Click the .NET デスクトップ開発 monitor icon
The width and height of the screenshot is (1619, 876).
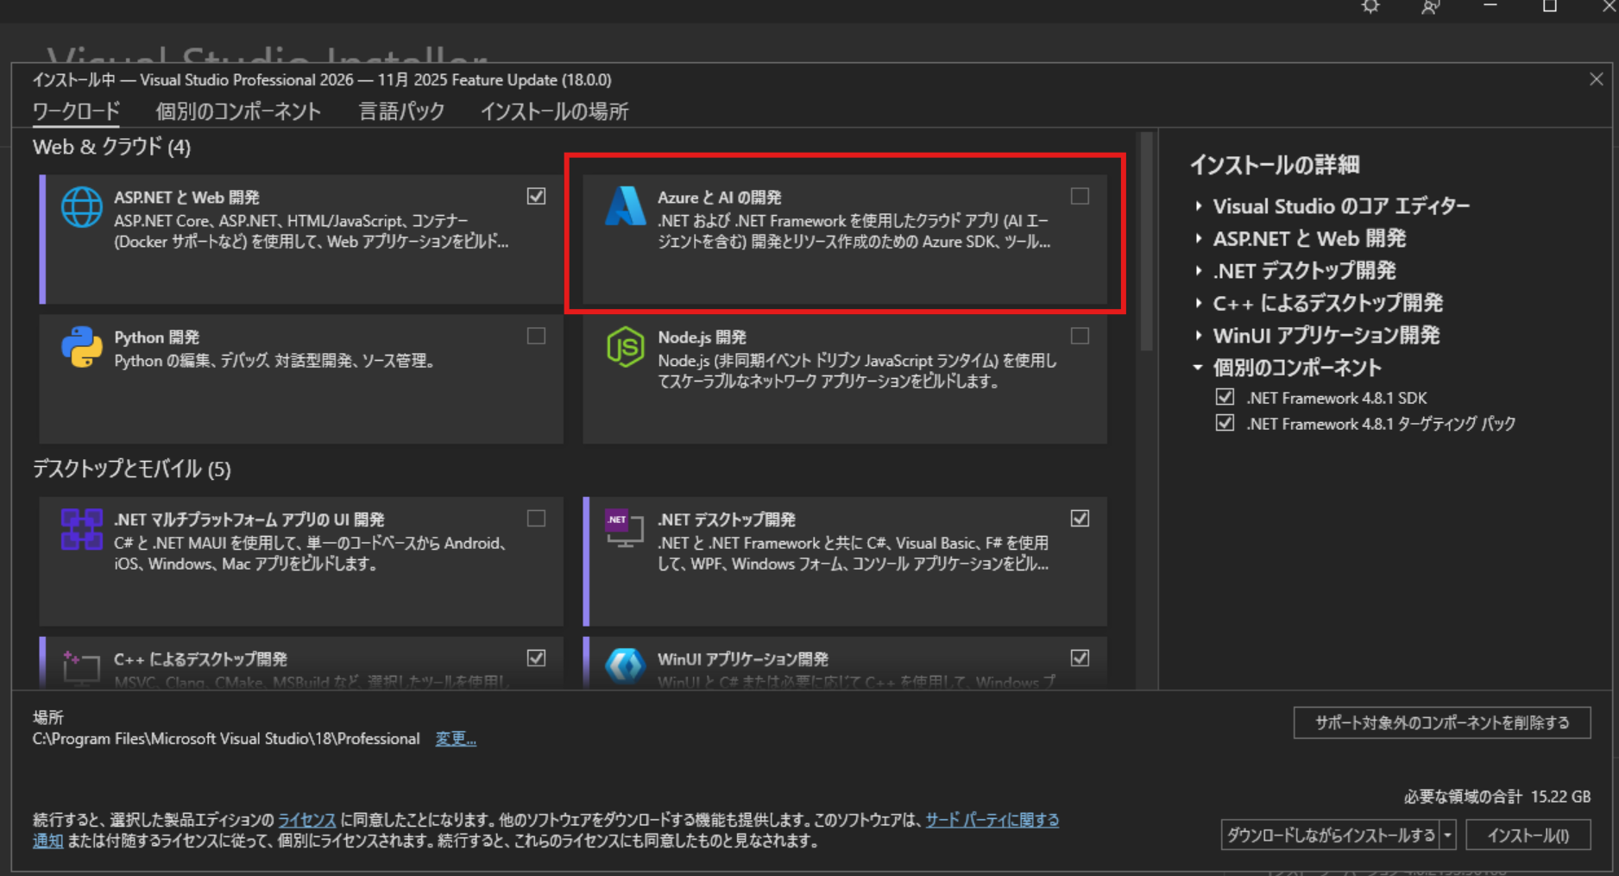pyautogui.click(x=626, y=529)
